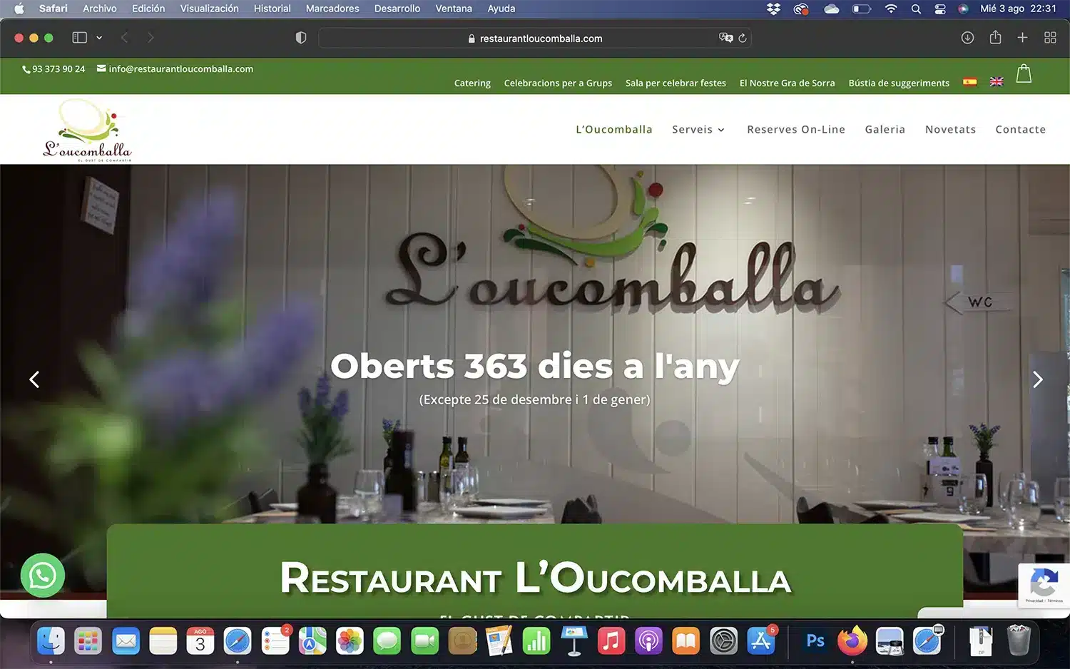Open the Catering link
This screenshot has height=669, width=1070.
[x=472, y=83]
